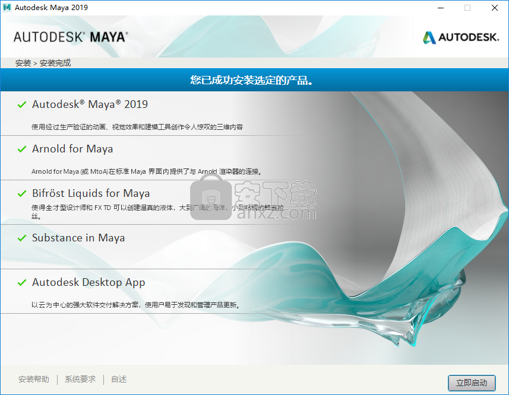The height and width of the screenshot is (395, 509).
Task: Open the 安装帮助 link
Action: coord(34,379)
